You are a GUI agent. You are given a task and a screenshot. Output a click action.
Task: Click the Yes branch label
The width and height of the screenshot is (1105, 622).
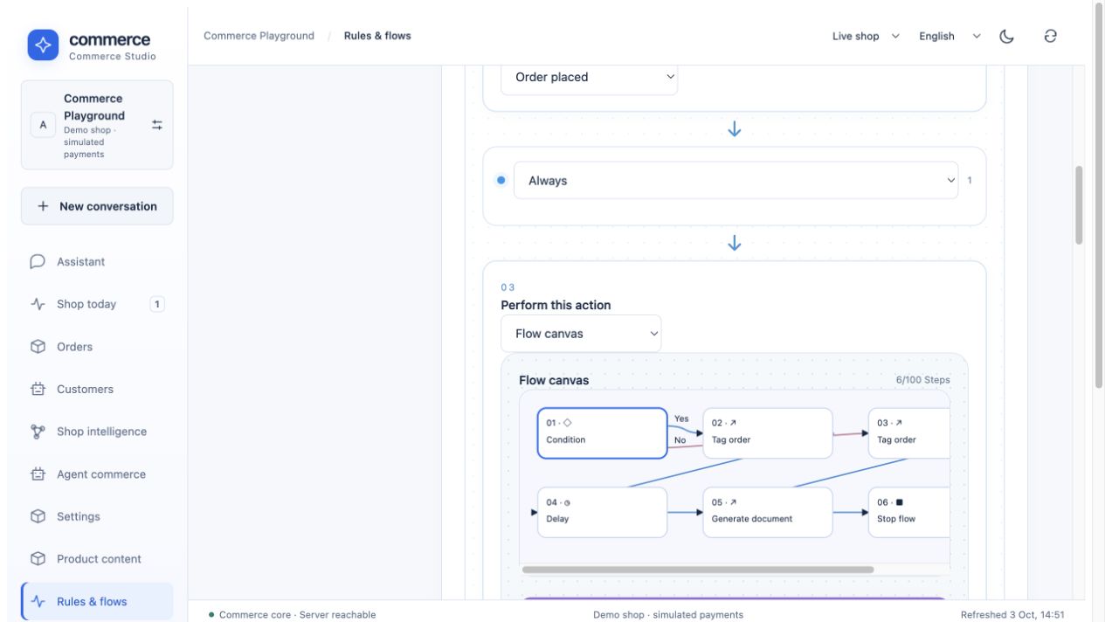point(681,418)
